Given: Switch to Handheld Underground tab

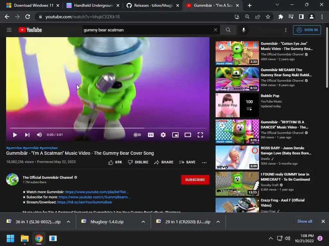Looking at the screenshot, I should point(92,5).
